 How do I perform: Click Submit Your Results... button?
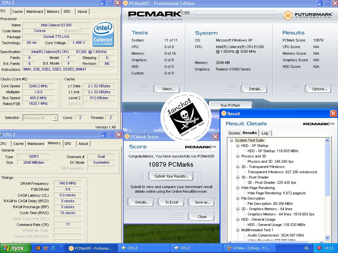pyautogui.click(x=171, y=176)
